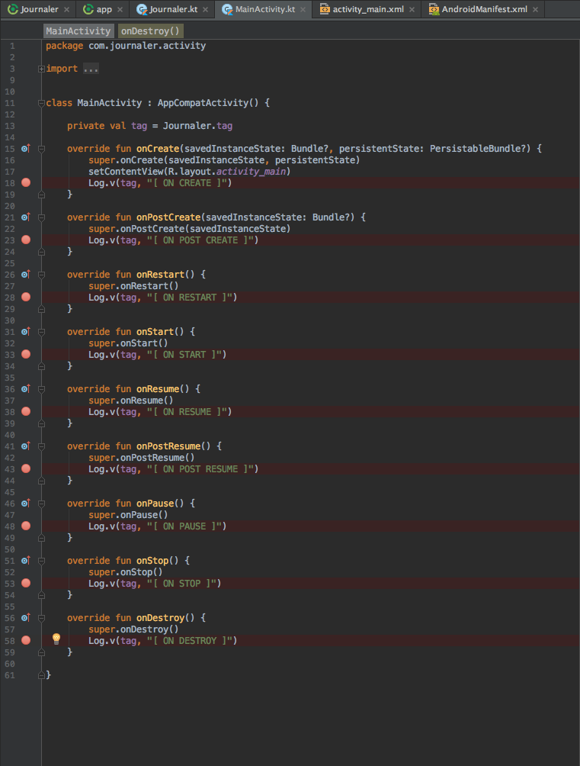Toggle the breakpoint on ON POST RESUME line
Screen dimensions: 580x766
coord(26,468)
